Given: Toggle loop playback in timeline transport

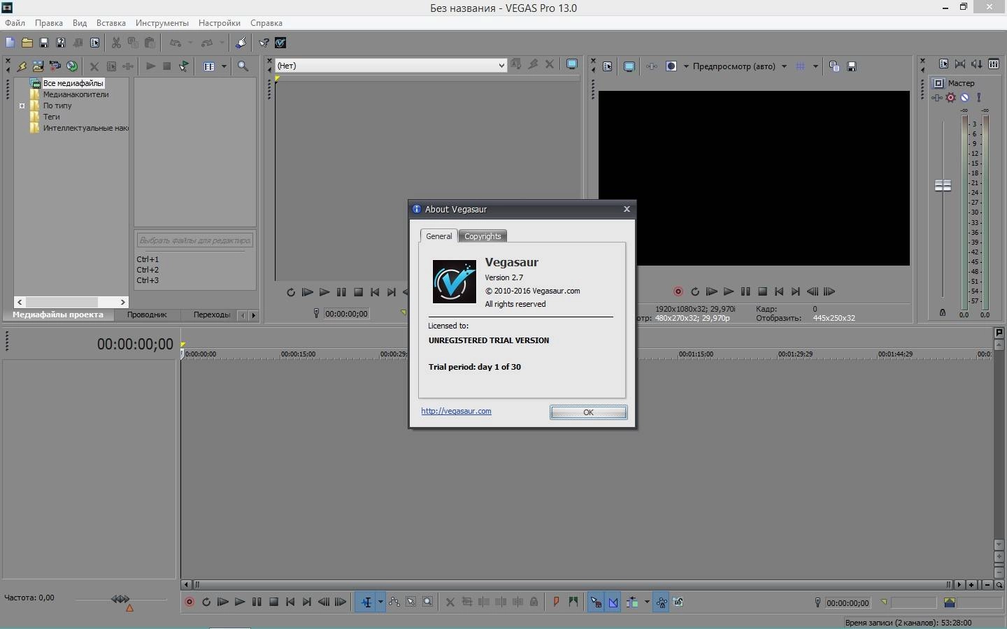Looking at the screenshot, I should click(206, 602).
